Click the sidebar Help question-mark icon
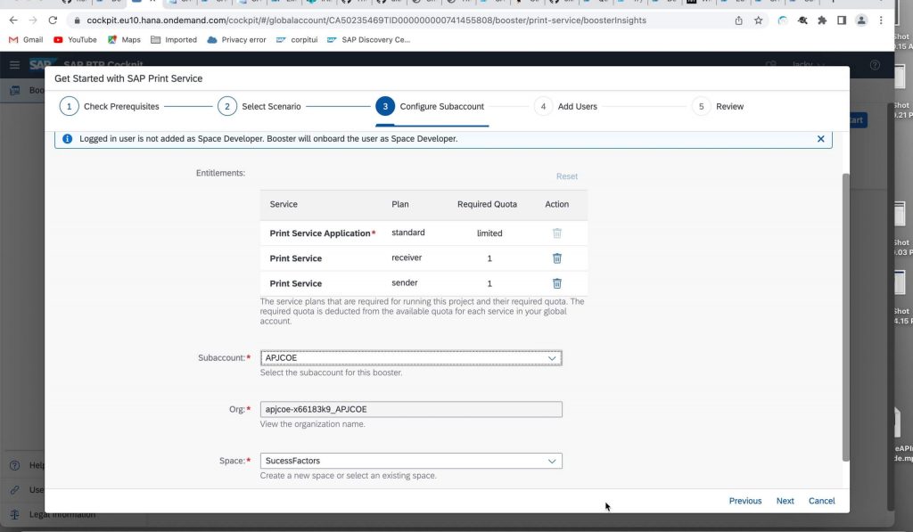This screenshot has width=913, height=532. 15,465
